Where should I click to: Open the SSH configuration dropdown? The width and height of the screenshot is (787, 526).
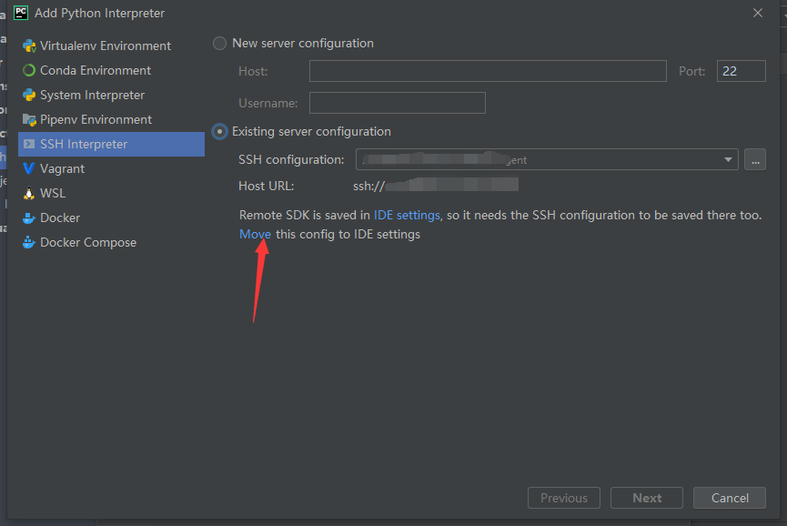coord(547,159)
